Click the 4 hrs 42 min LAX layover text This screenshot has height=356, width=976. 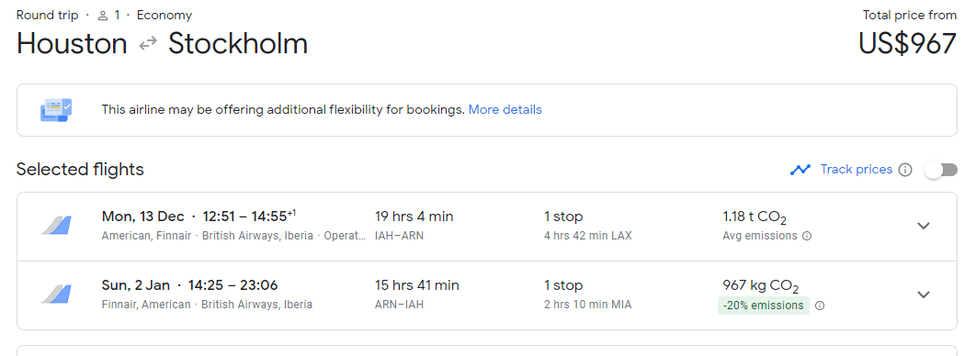pyautogui.click(x=587, y=236)
